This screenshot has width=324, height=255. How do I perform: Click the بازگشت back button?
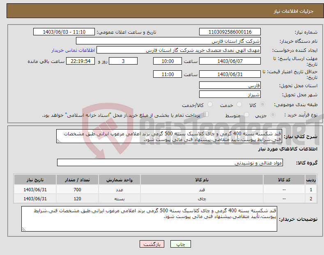[x=152, y=244]
